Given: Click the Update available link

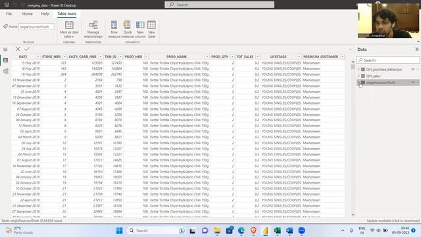Looking at the screenshot, I should point(393,221).
